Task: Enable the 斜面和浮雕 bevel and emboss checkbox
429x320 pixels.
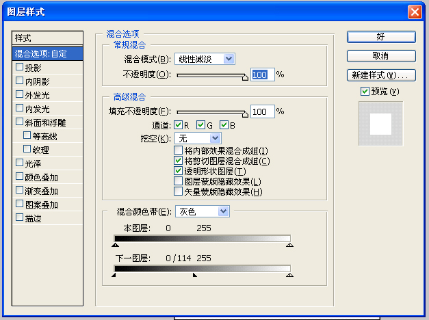Action: tap(19, 122)
